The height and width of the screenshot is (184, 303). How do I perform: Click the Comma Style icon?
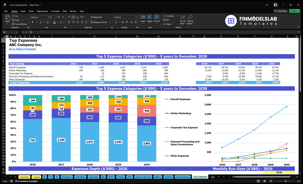[x=127, y=22]
